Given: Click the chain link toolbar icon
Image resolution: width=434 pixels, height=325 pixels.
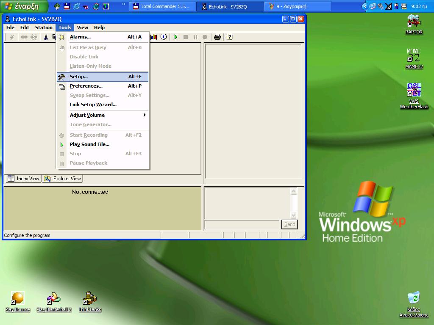Looking at the screenshot, I should 24,37.
